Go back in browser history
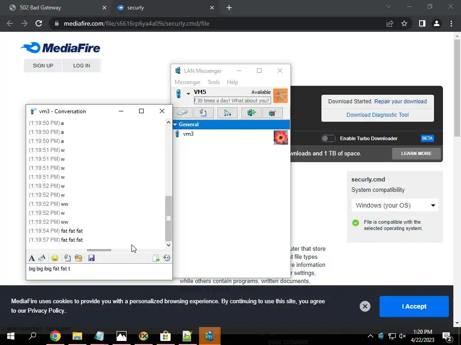This screenshot has width=461, height=345. coord(10,23)
